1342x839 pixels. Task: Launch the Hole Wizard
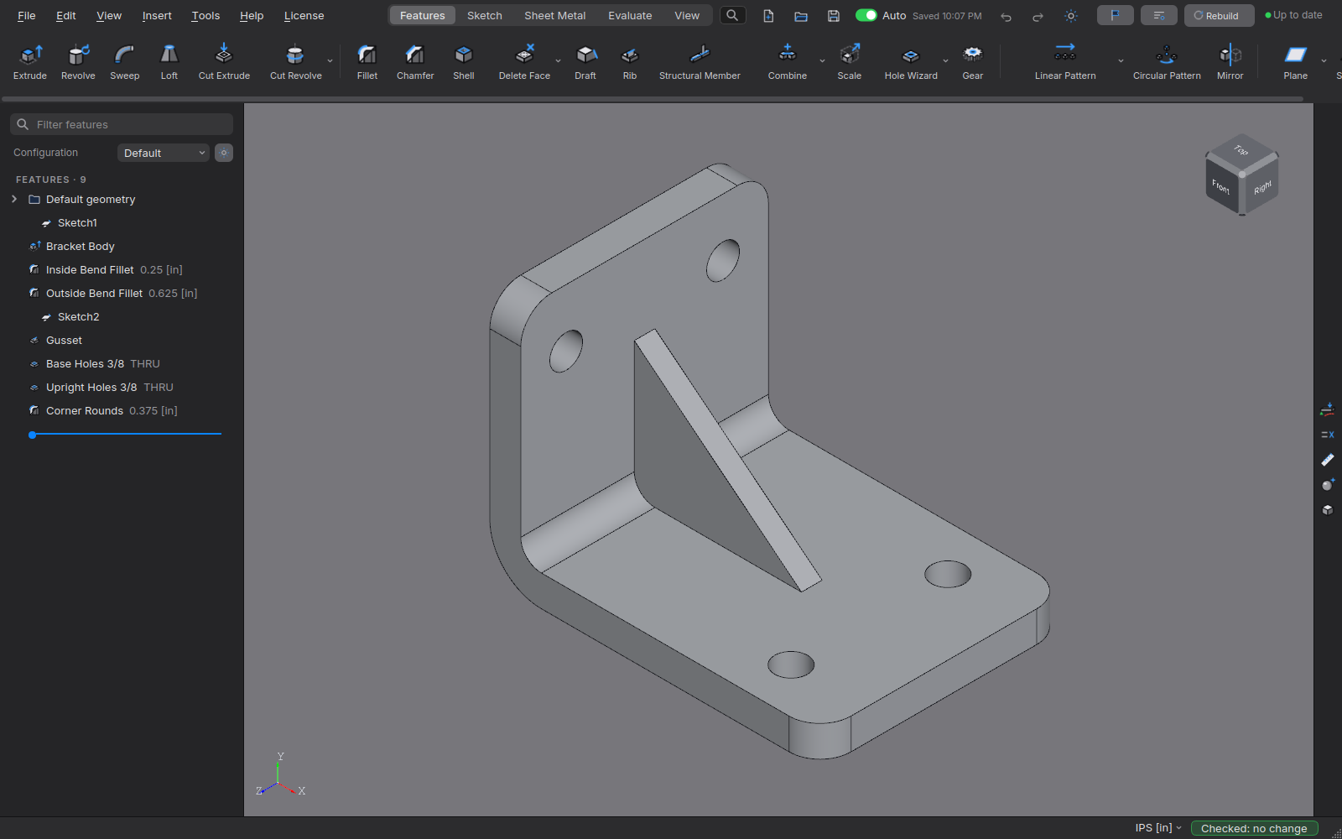click(911, 63)
